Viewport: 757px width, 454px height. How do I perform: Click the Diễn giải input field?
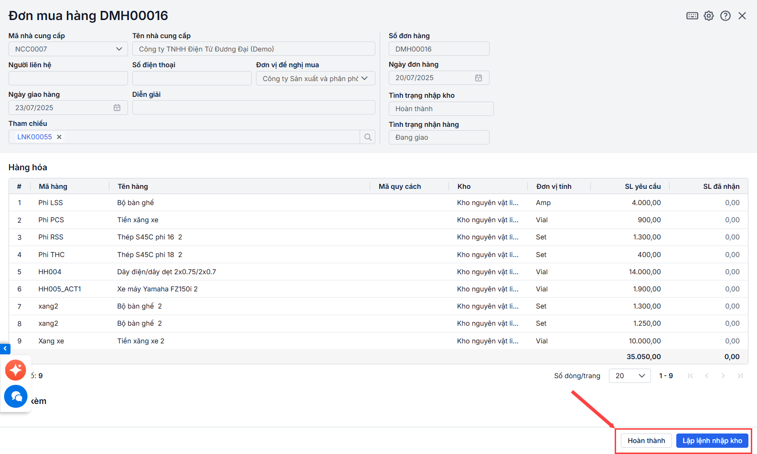[254, 108]
